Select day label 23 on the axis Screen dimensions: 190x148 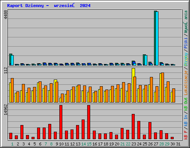(134, 144)
